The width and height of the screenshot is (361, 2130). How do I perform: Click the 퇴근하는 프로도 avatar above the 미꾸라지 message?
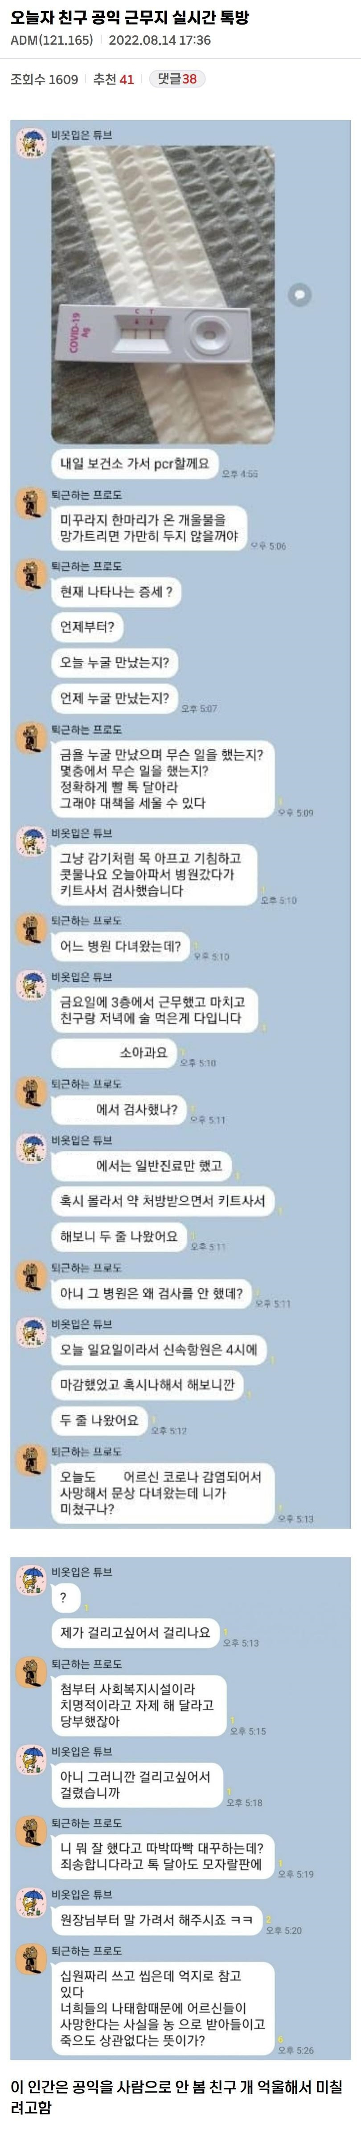coord(31,503)
